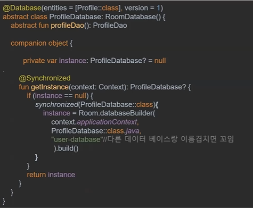Click 'java' after ProfileDatabase::class

133,131
